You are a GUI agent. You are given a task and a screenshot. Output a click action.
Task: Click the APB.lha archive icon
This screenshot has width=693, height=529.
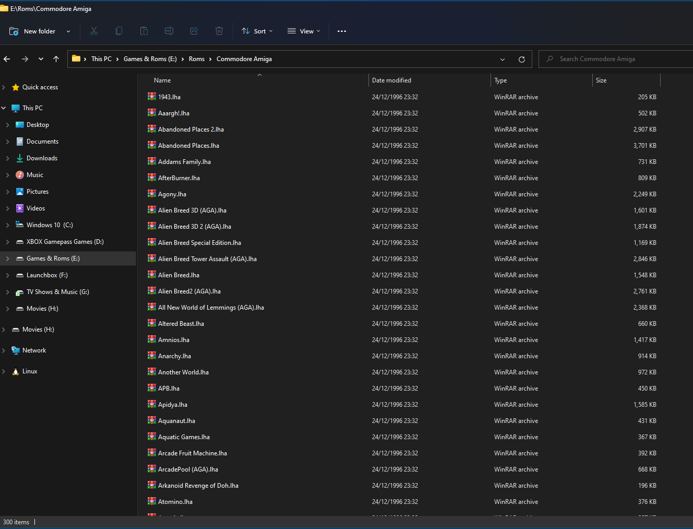(x=152, y=388)
